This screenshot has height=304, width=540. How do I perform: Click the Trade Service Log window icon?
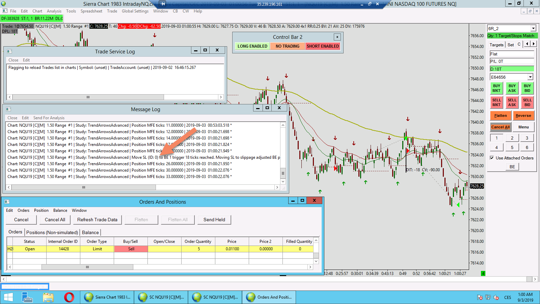(9, 51)
